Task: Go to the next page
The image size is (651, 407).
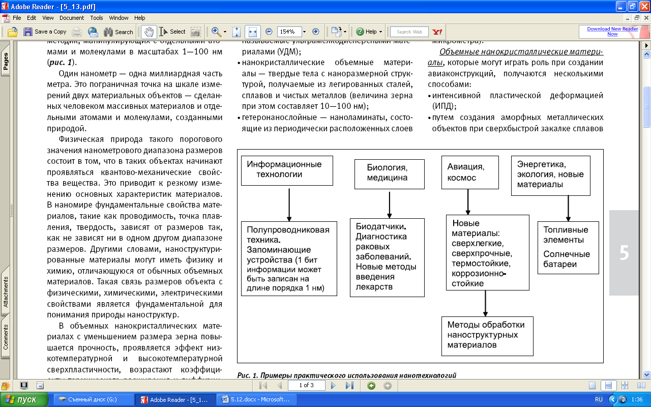Action: click(334, 385)
